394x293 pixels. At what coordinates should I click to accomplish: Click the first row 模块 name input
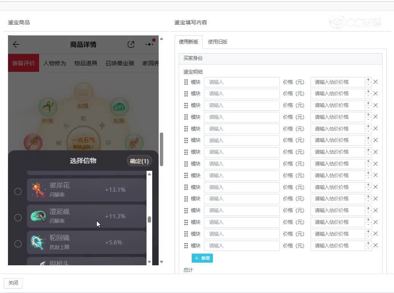point(242,82)
